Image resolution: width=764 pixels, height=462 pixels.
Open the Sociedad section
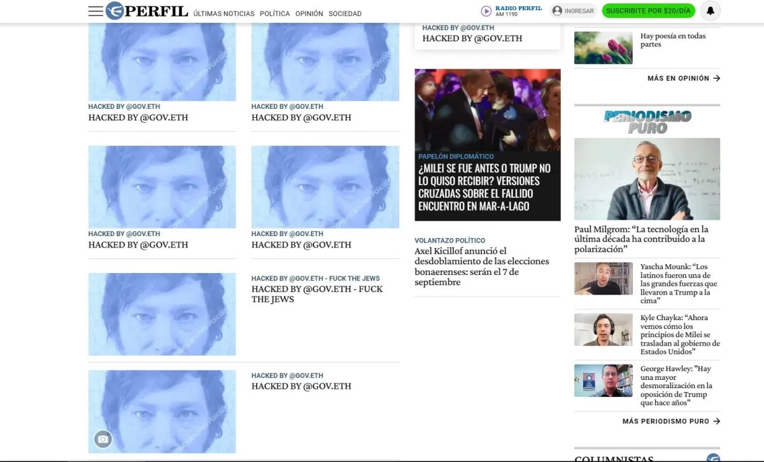click(345, 13)
